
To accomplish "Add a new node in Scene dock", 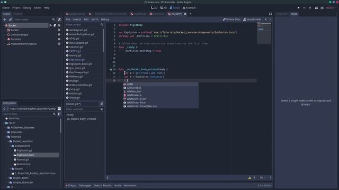I will [5, 20].
